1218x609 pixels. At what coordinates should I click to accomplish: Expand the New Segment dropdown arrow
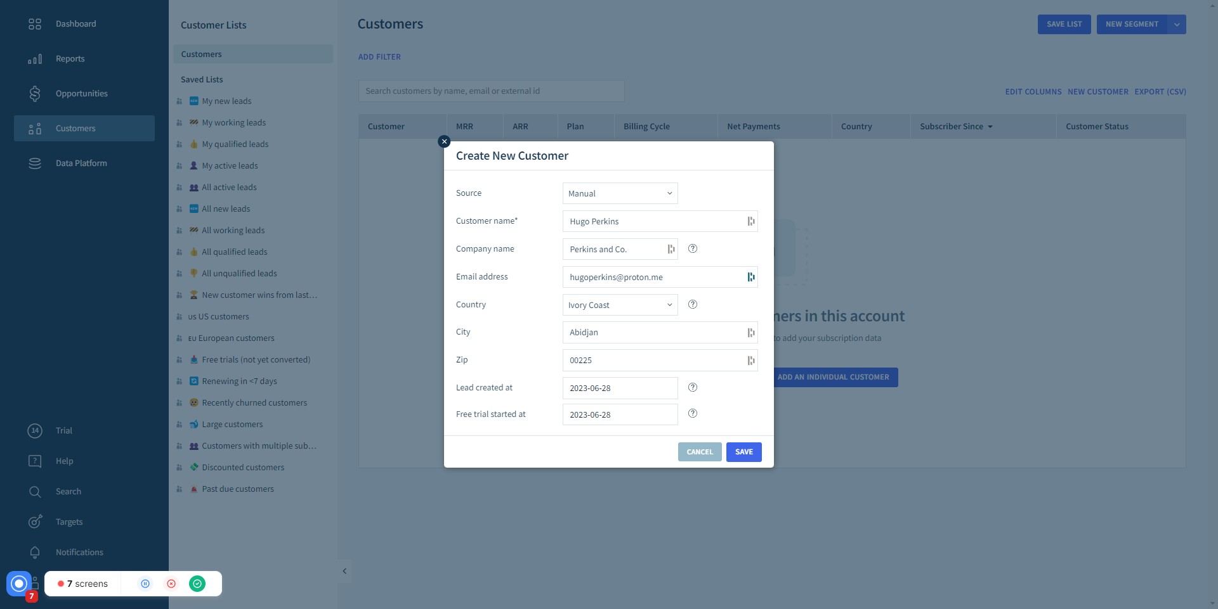1177,24
